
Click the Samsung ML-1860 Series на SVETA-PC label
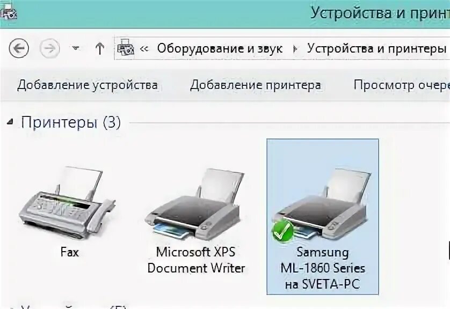click(323, 268)
